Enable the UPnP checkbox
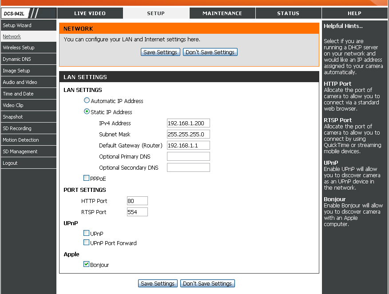 (x=86, y=233)
